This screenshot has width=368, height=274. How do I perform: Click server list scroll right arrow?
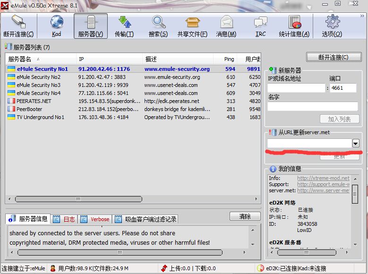[x=256, y=199]
